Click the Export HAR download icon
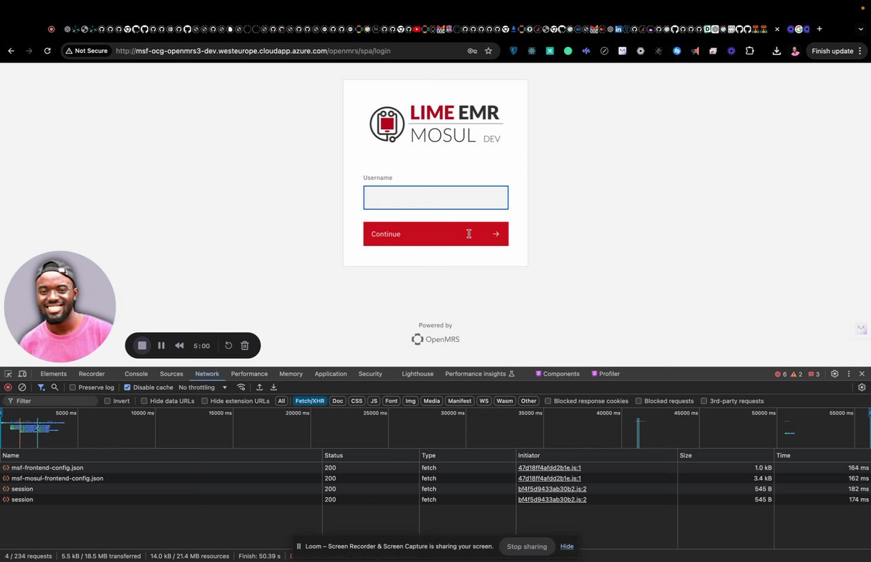The height and width of the screenshot is (562, 871). 274,387
